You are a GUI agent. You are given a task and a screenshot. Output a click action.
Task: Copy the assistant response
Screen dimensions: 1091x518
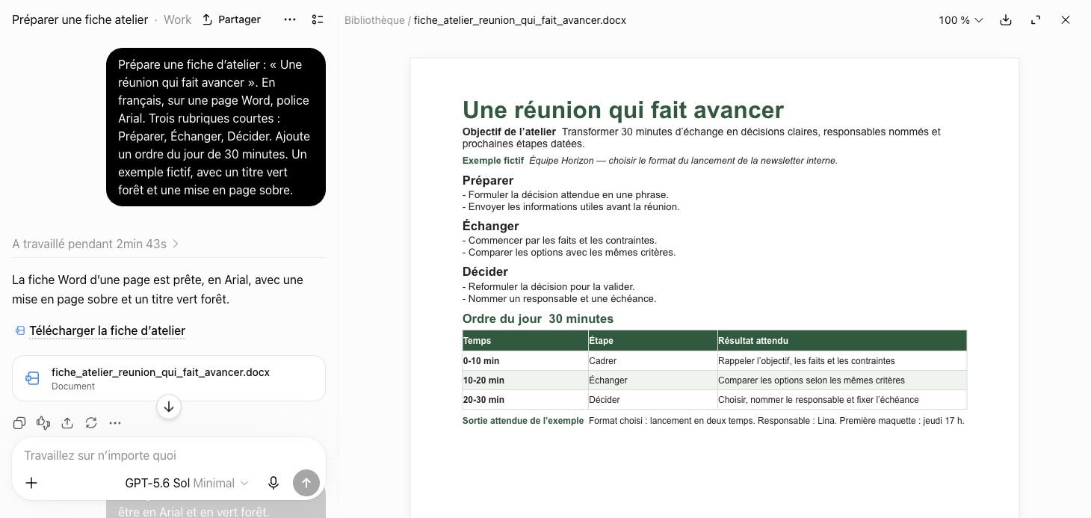19,423
